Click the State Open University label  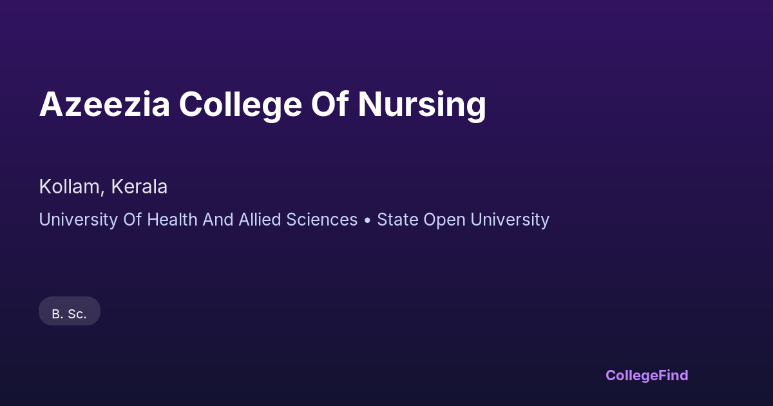463,220
